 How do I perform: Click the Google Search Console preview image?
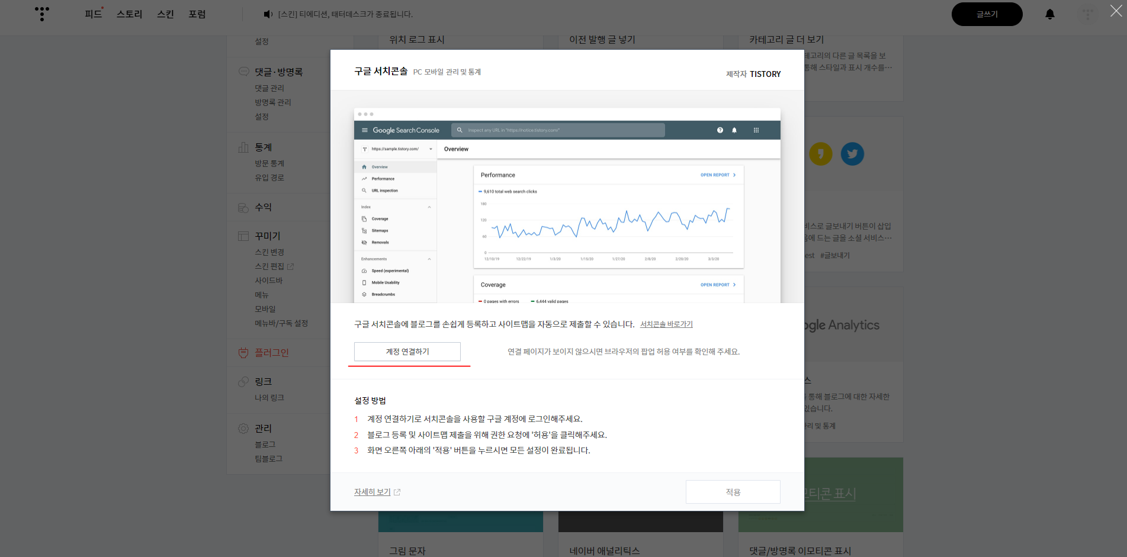567,205
